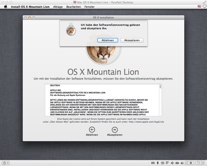Click the Parallels fullscreen icon in title bar
The height and width of the screenshot is (166, 207).
pyautogui.click(x=204, y=2)
